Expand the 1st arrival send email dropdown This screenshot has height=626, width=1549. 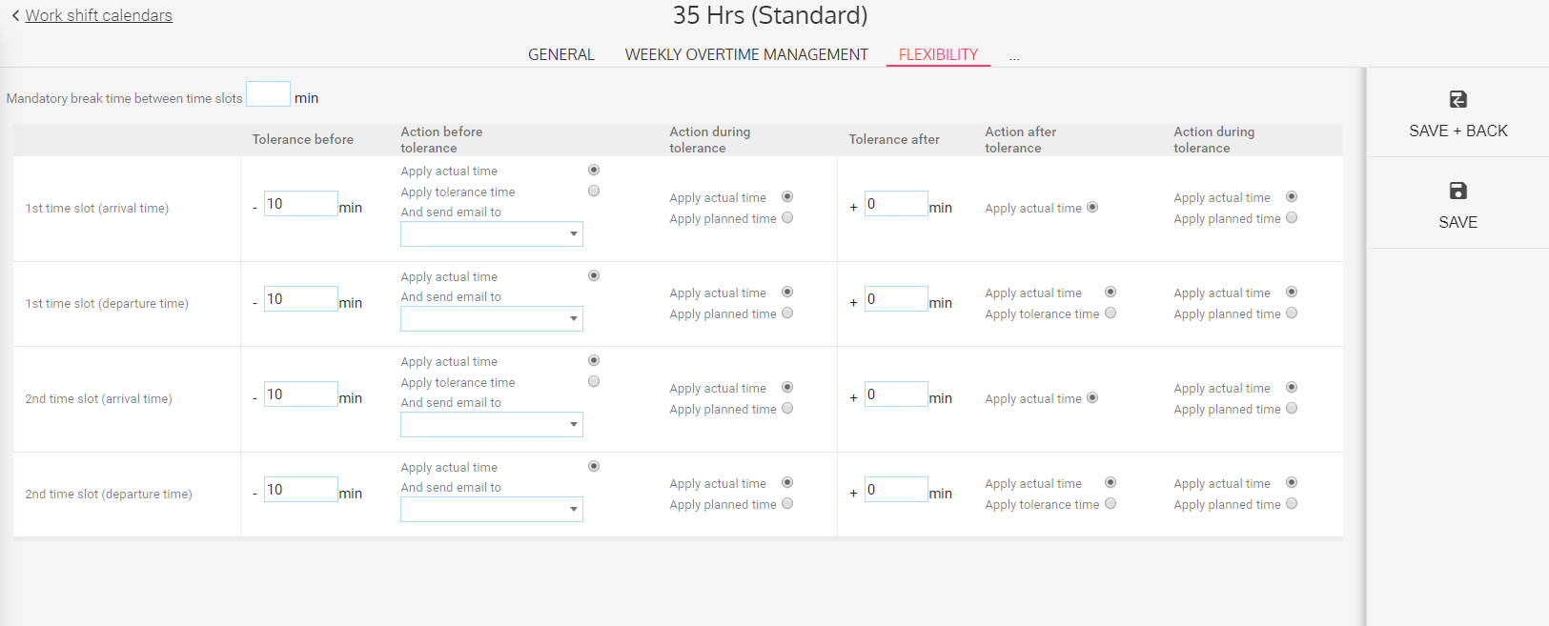[x=491, y=234]
